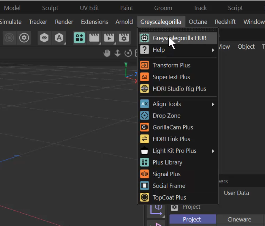Open the Redshift menu
This screenshot has width=265, height=226.
point(225,22)
